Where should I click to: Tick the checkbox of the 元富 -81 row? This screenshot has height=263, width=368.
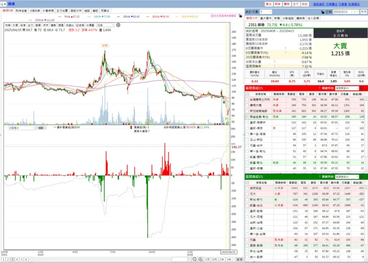[247, 240]
